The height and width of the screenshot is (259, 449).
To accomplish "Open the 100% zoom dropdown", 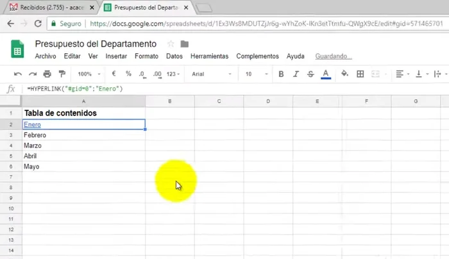I will point(89,74).
